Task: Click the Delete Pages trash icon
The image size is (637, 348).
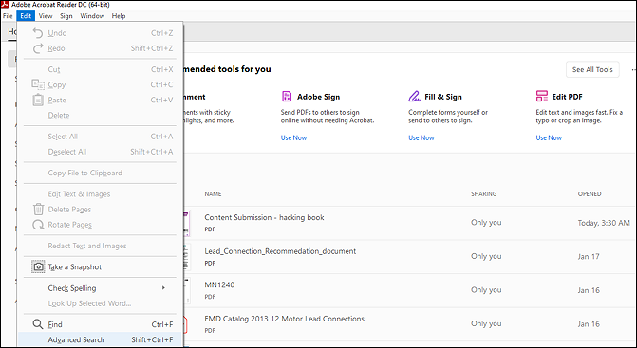Action: click(x=38, y=210)
